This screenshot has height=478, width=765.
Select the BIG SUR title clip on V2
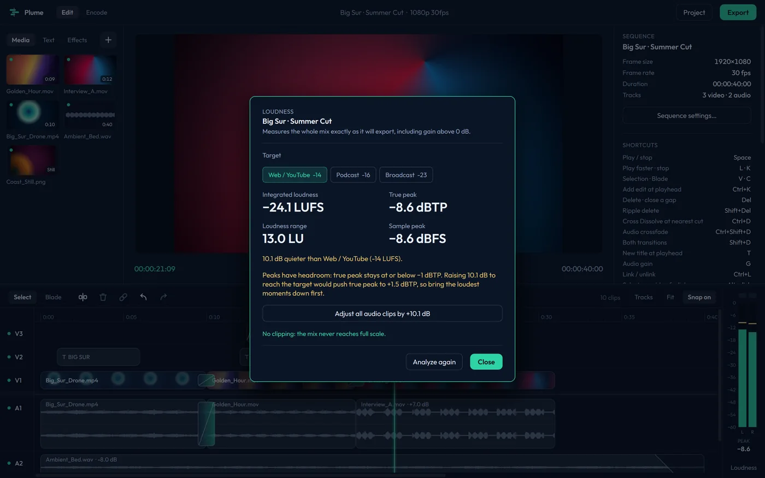tap(98, 357)
